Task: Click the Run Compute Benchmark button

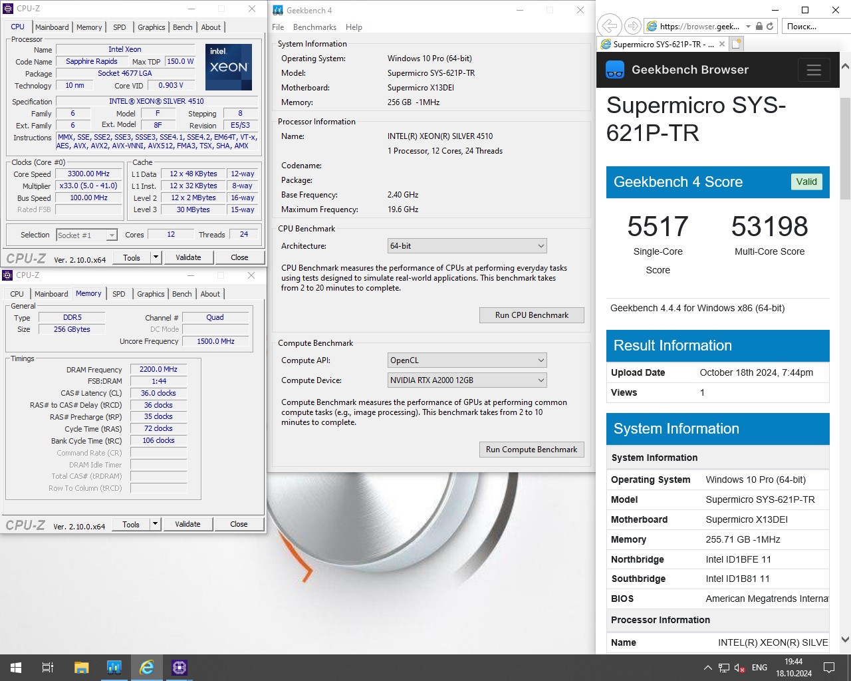Action: coord(532,450)
